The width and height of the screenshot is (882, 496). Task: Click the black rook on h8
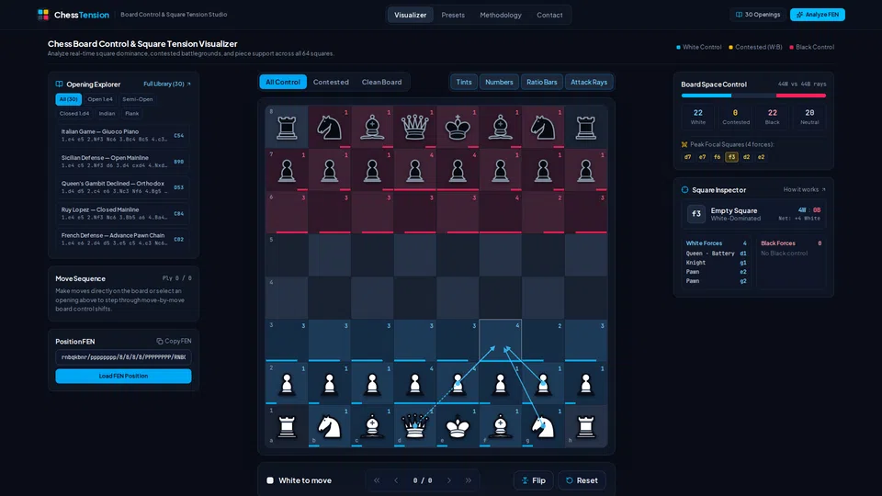tap(585, 129)
